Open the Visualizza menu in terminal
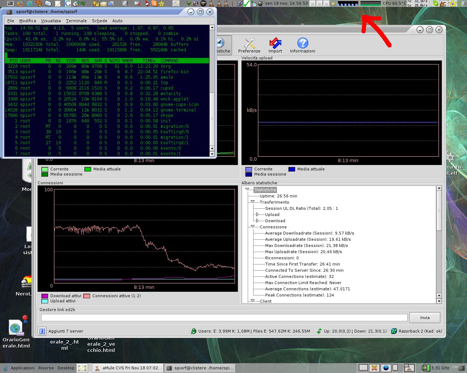467x373 pixels. pyautogui.click(x=51, y=21)
